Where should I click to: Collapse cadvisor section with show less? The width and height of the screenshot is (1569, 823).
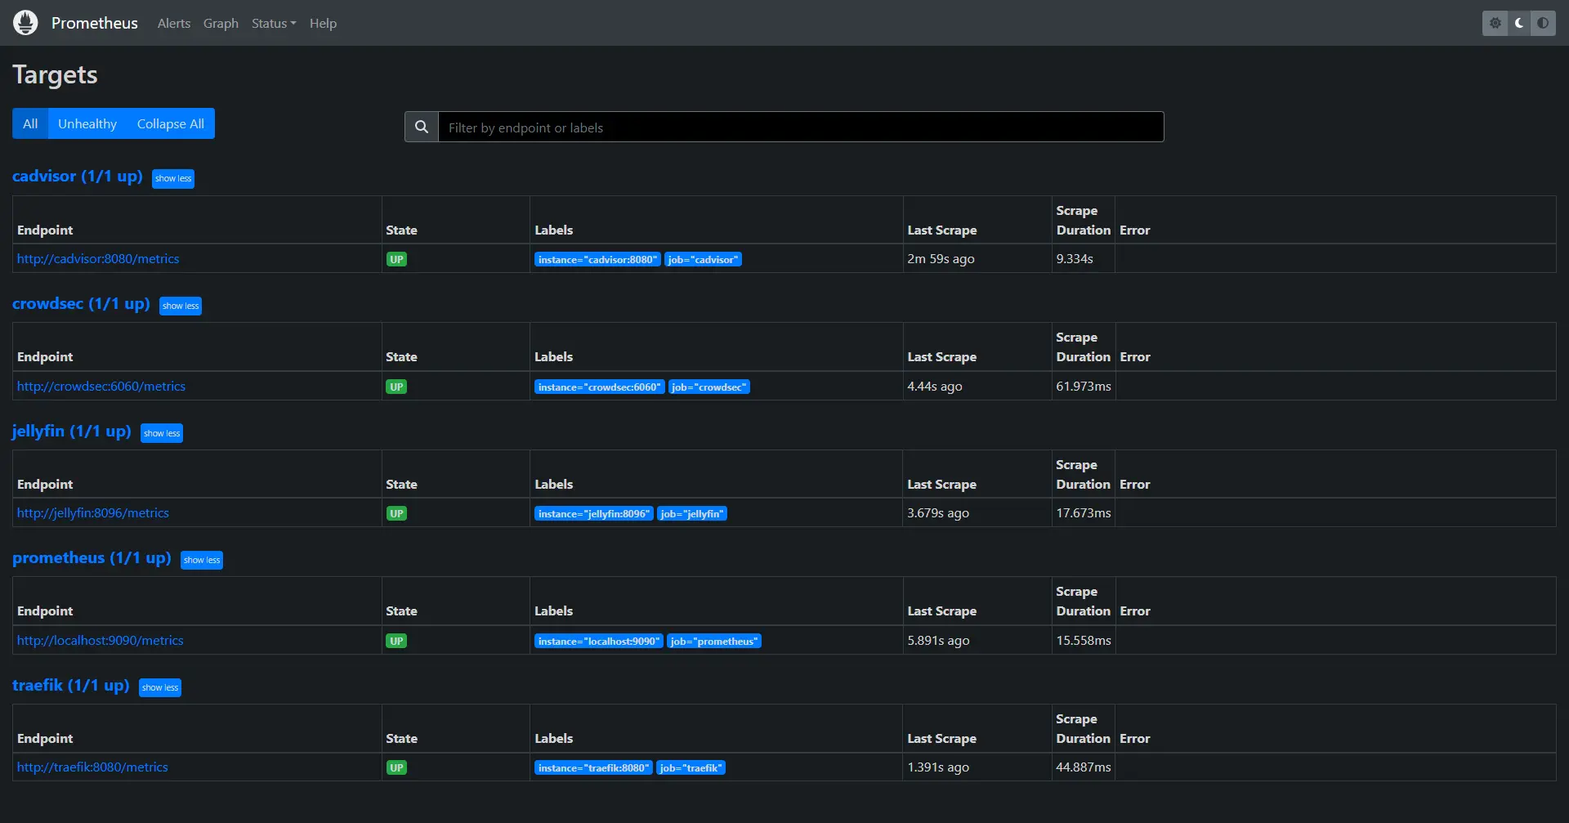click(x=173, y=178)
